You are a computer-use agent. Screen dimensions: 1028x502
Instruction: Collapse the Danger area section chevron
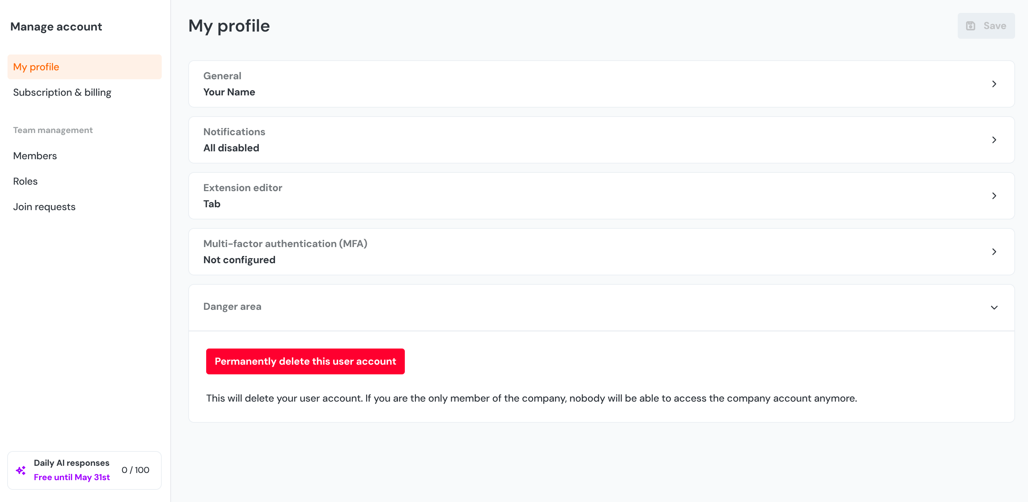click(994, 308)
